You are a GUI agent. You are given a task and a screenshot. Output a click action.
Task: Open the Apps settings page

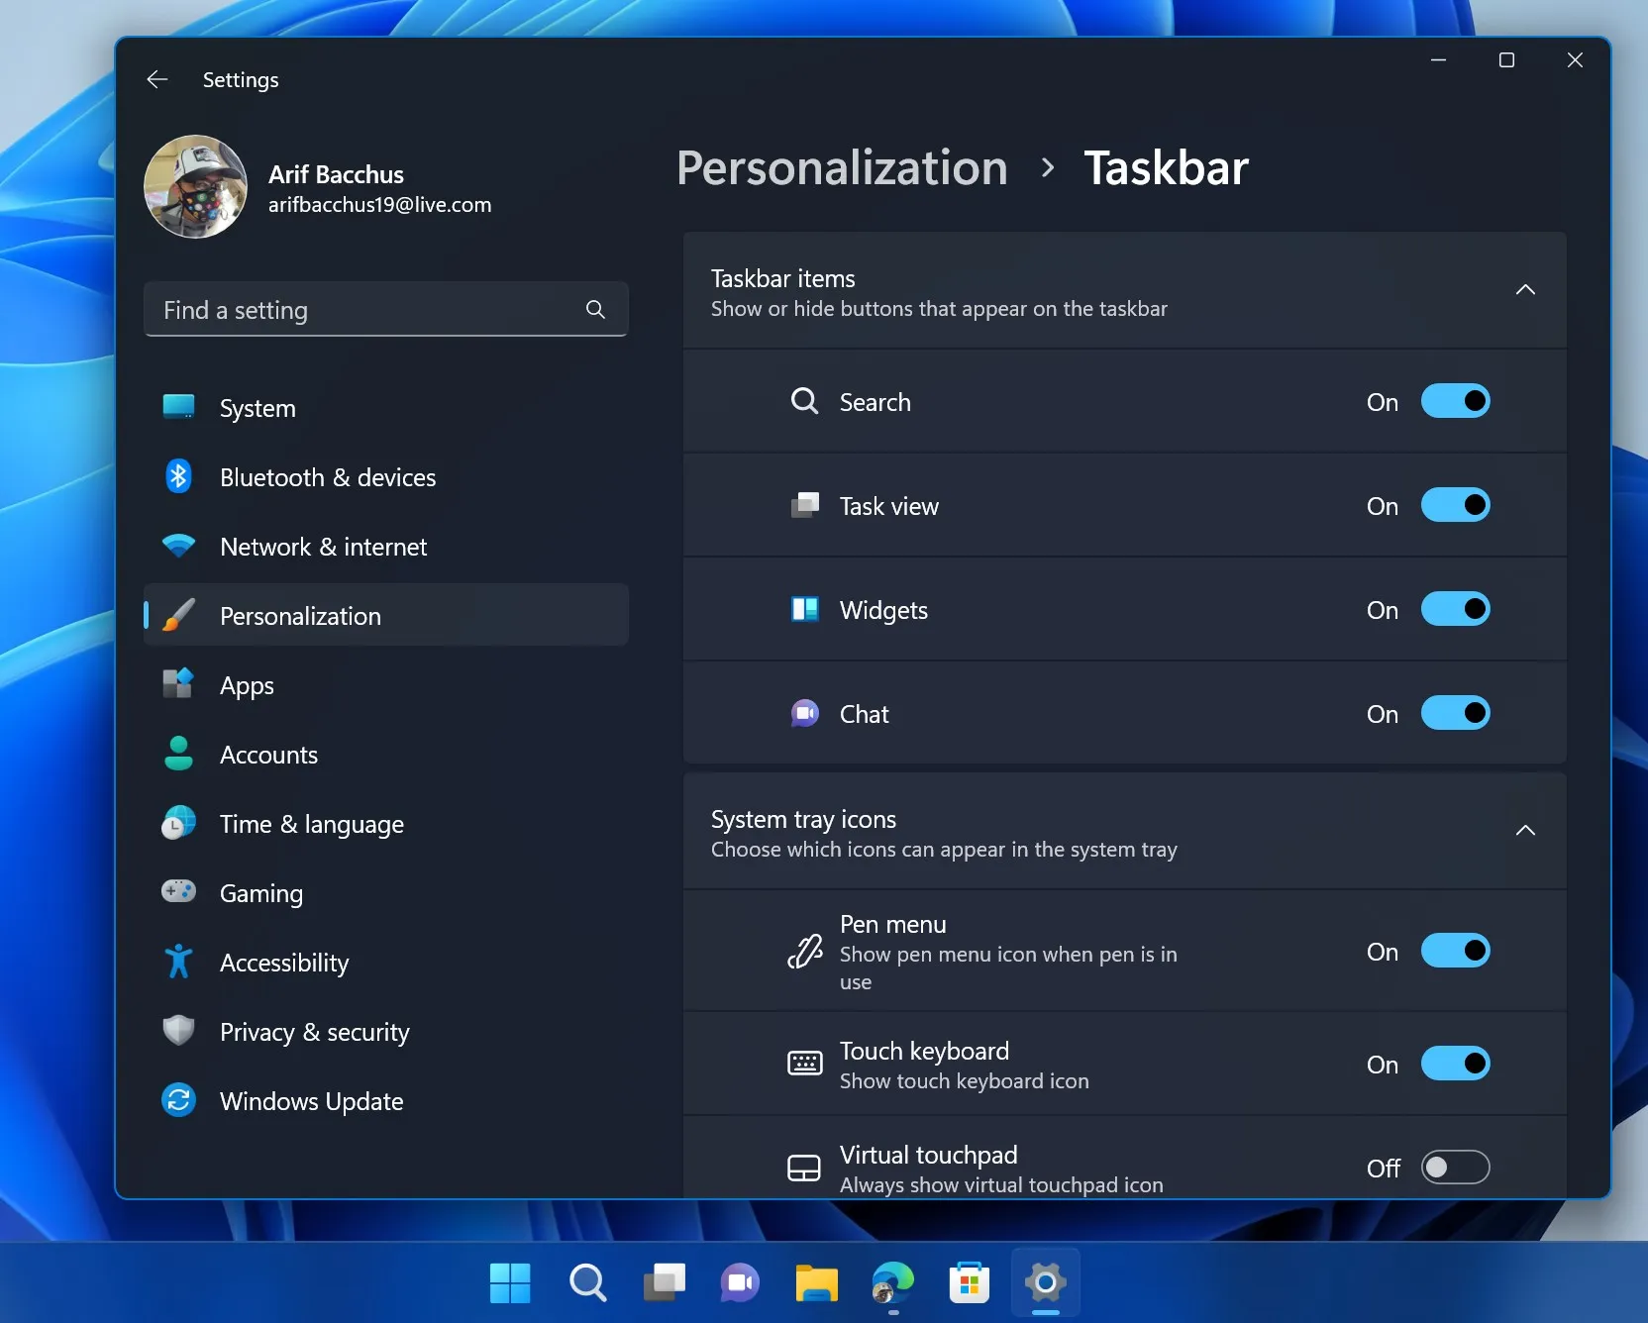click(x=245, y=684)
